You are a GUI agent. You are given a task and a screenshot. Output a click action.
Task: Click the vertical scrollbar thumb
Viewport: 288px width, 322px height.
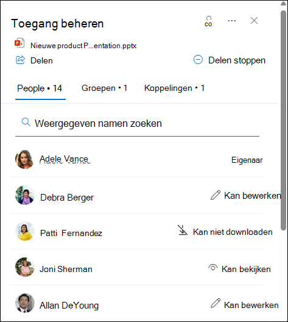(283, 121)
